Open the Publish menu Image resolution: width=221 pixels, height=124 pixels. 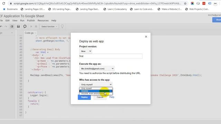click(x=31, y=21)
